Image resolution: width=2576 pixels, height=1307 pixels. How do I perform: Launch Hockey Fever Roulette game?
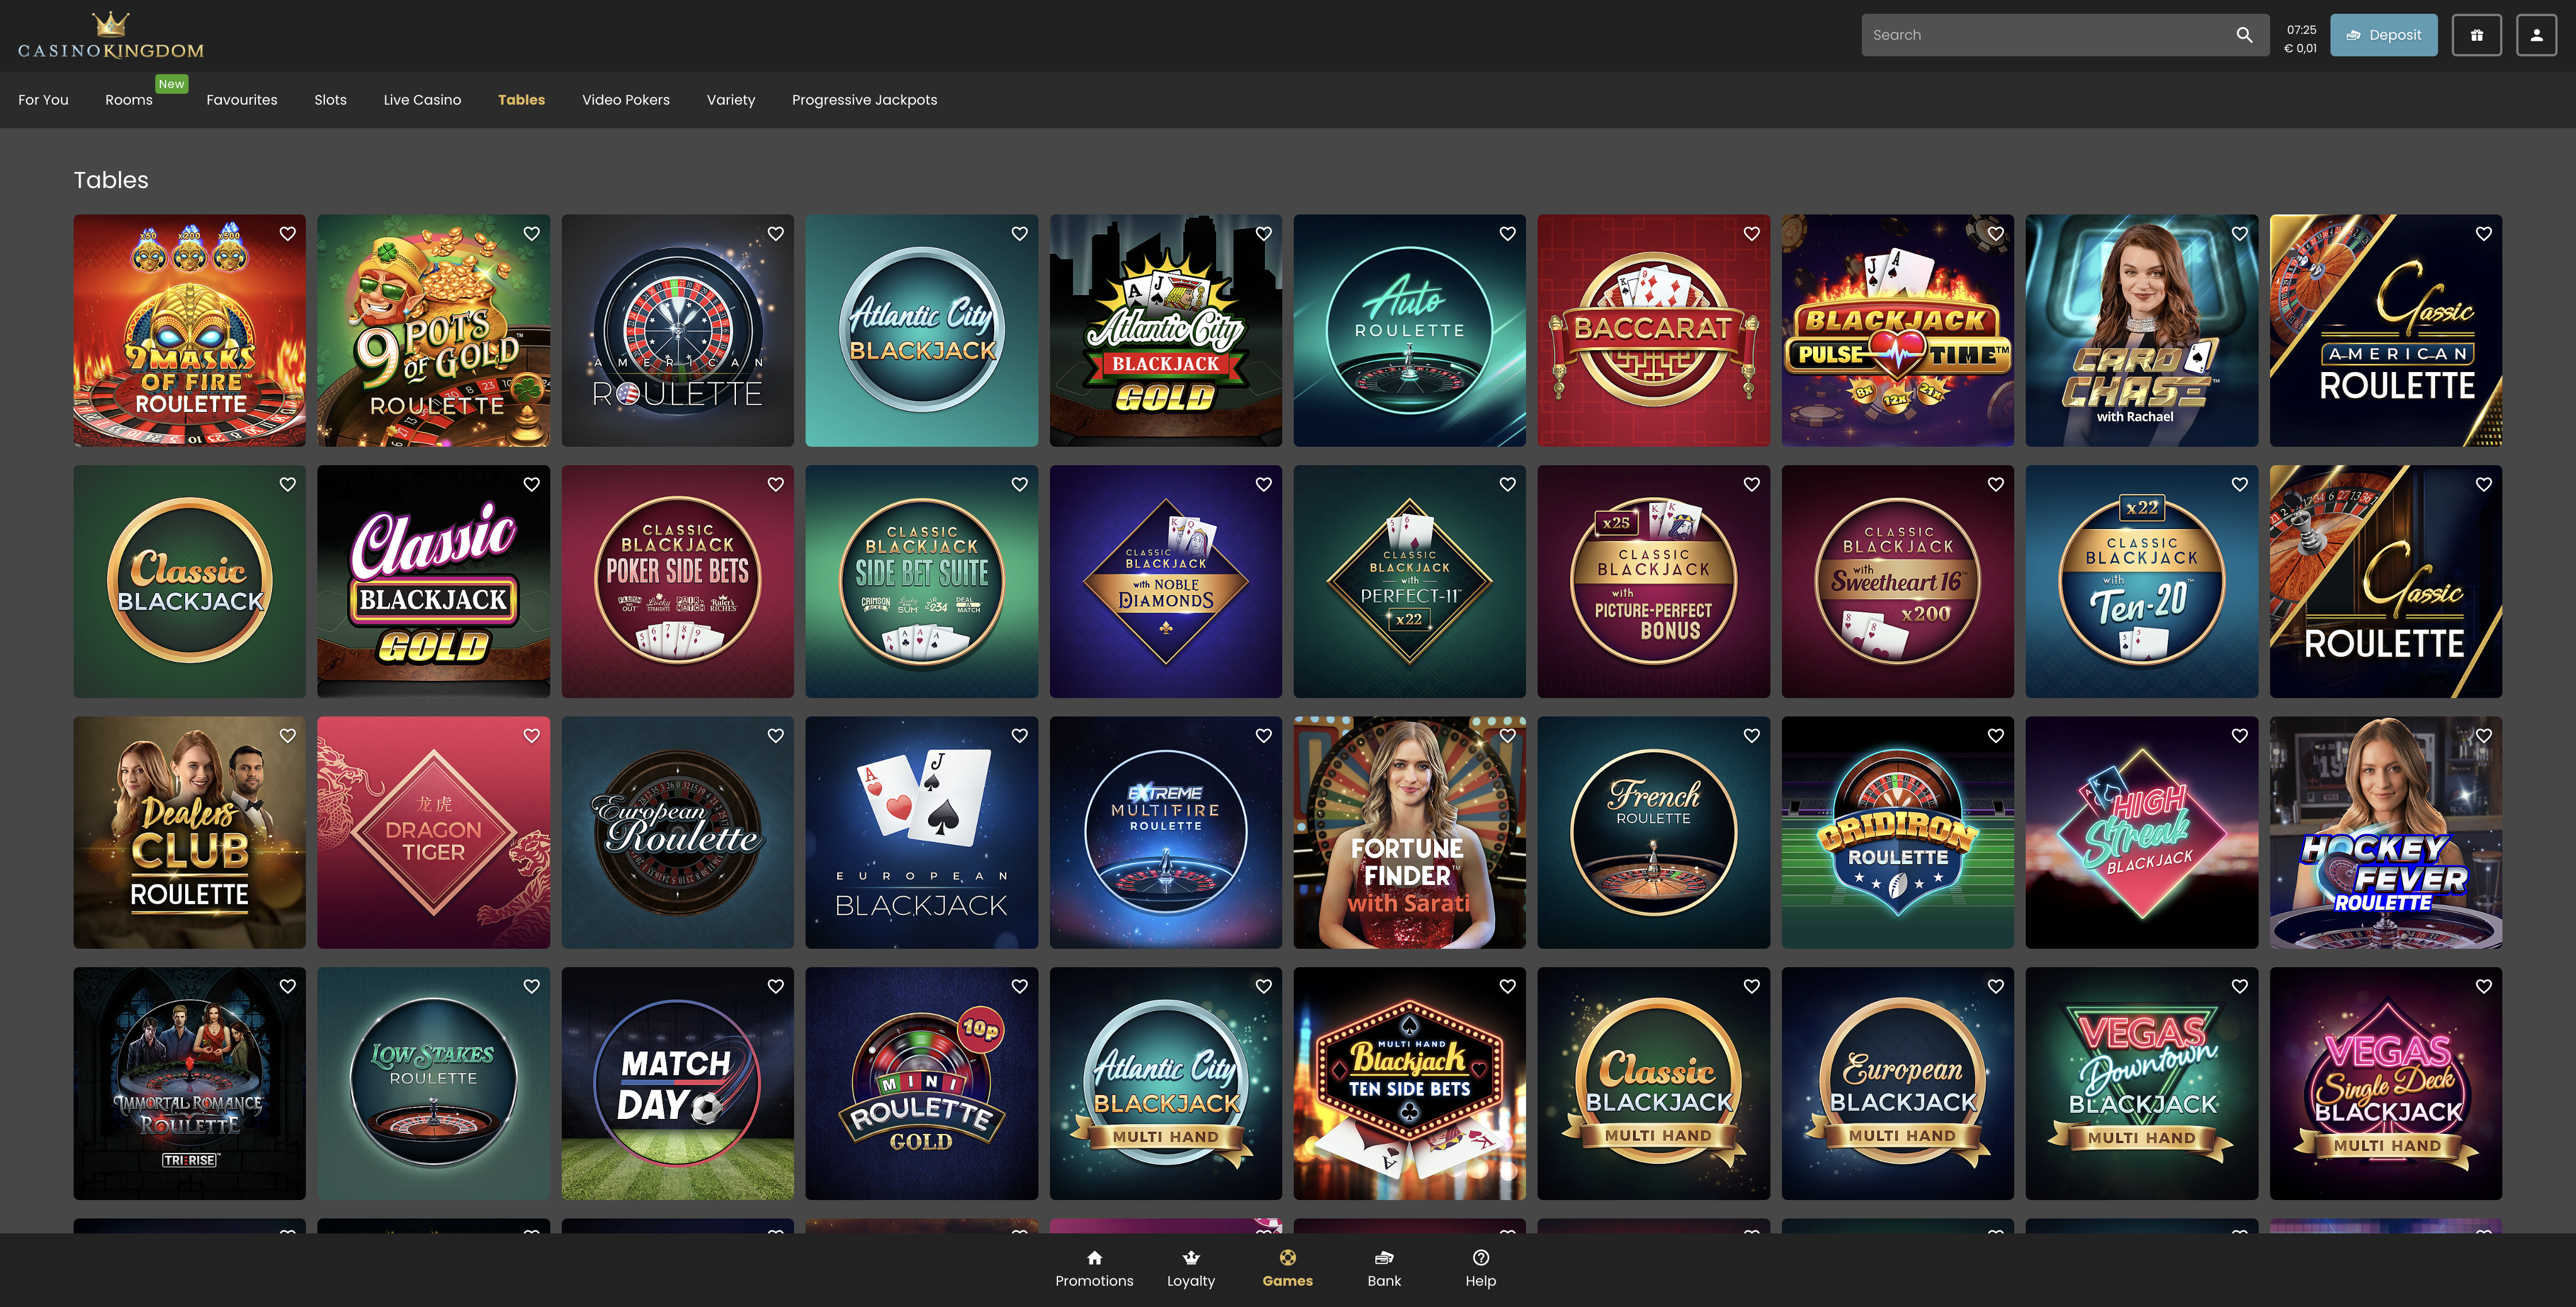click(2385, 832)
